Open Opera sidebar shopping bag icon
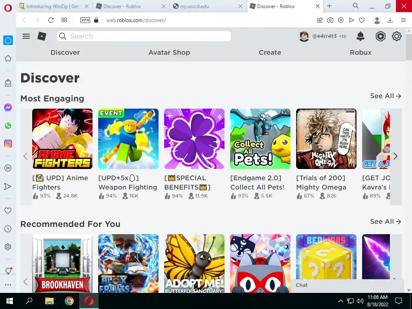 (x=8, y=83)
